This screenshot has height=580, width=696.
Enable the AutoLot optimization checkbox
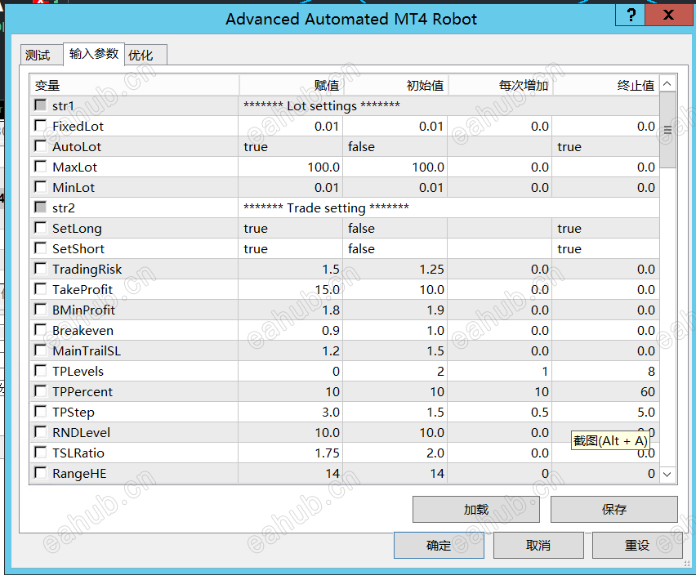click(x=40, y=146)
